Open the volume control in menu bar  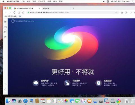(x=104, y=1)
